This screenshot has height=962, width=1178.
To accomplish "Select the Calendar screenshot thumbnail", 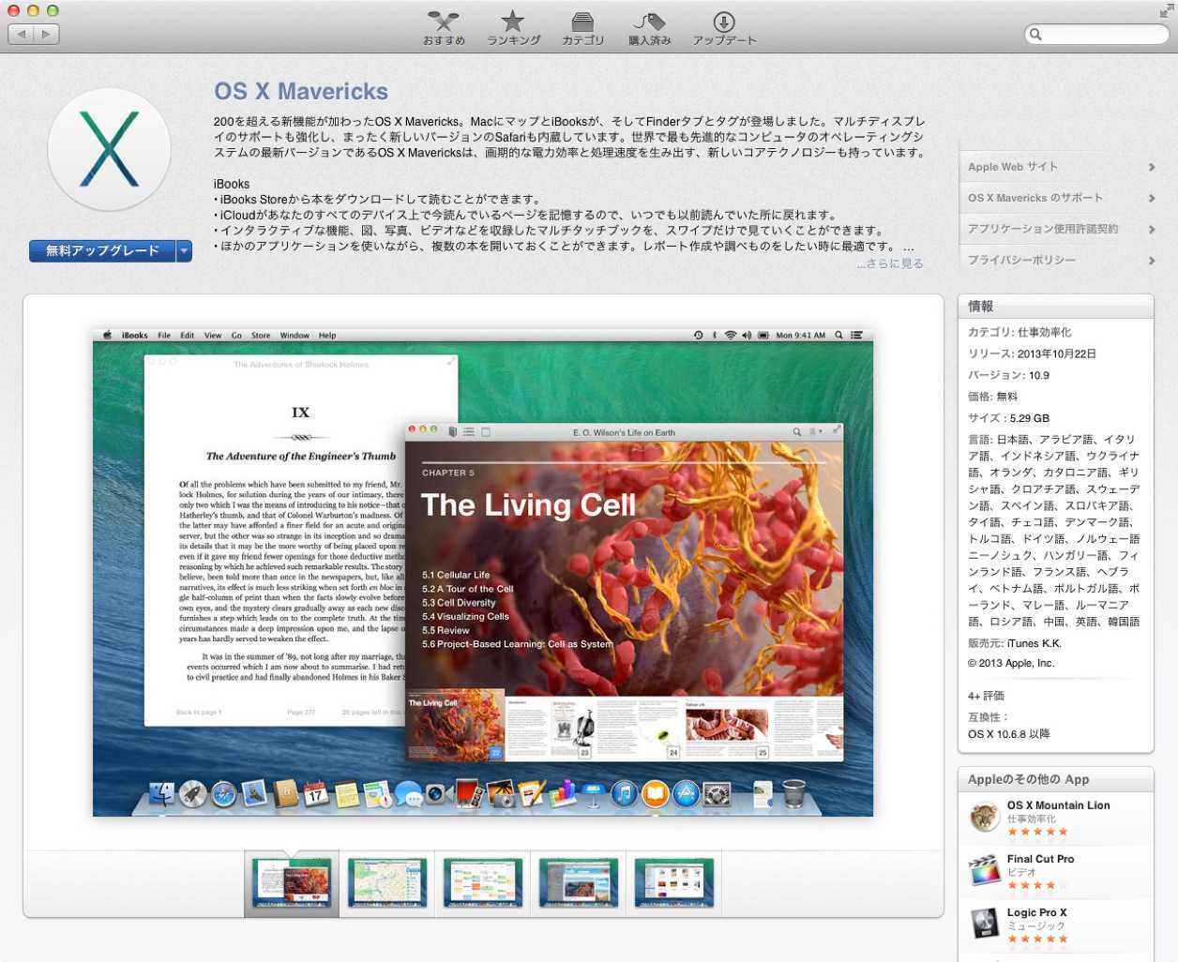I will (x=483, y=882).
